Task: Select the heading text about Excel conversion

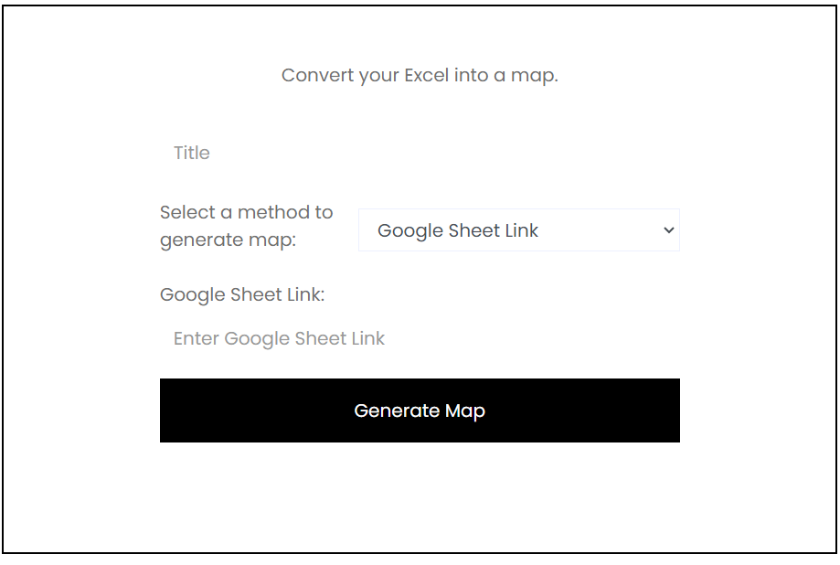Action: [420, 75]
